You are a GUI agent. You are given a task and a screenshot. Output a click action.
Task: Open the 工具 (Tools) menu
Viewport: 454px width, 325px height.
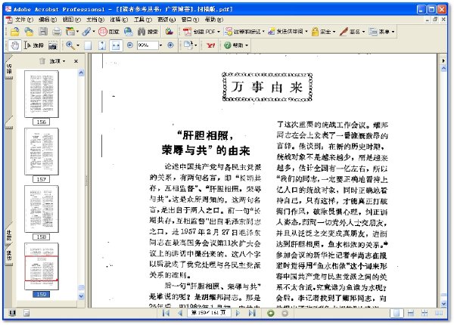143,20
